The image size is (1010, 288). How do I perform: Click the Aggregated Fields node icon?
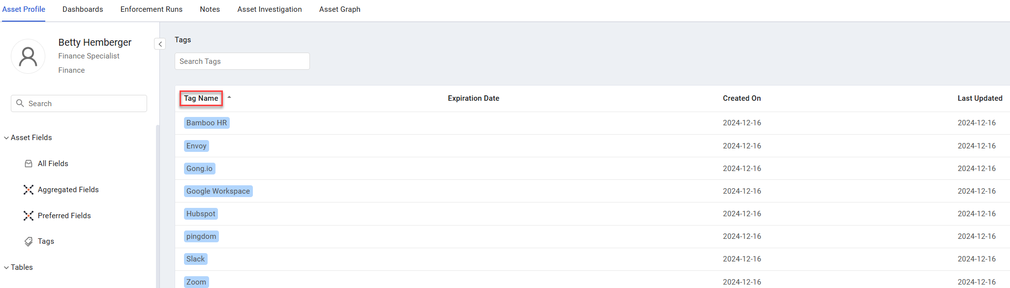pyautogui.click(x=29, y=190)
